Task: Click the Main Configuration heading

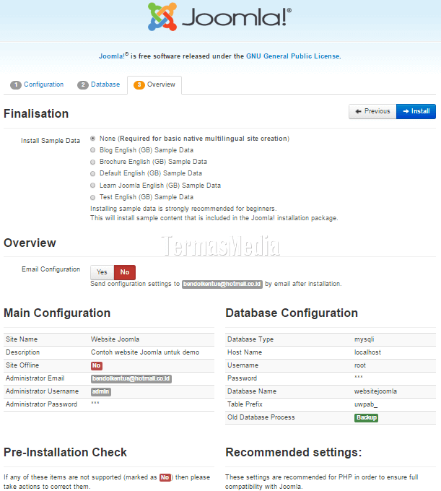Action: [x=57, y=313]
